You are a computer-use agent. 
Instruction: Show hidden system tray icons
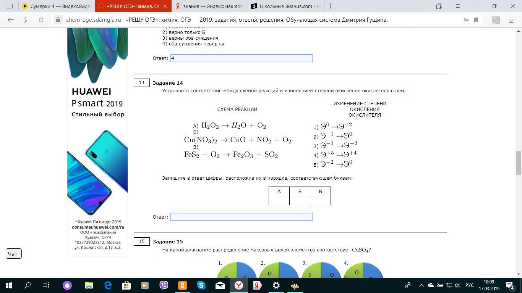421,285
